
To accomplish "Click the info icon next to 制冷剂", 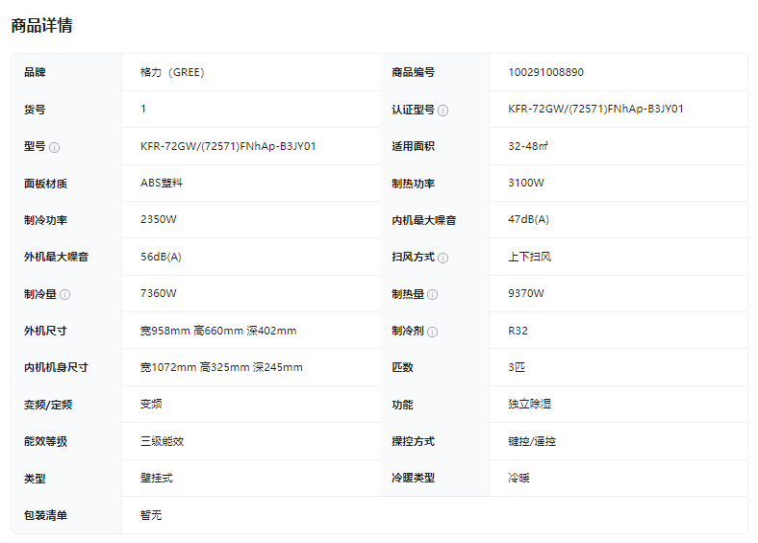I will [x=432, y=332].
